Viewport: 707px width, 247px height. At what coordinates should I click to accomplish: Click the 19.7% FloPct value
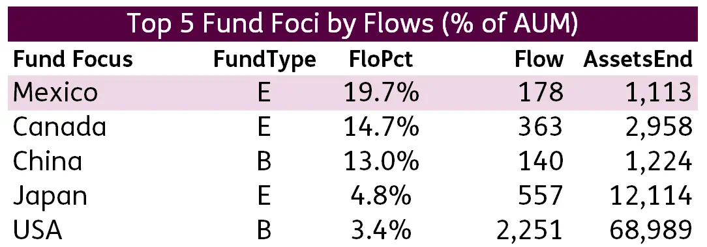coord(382,92)
